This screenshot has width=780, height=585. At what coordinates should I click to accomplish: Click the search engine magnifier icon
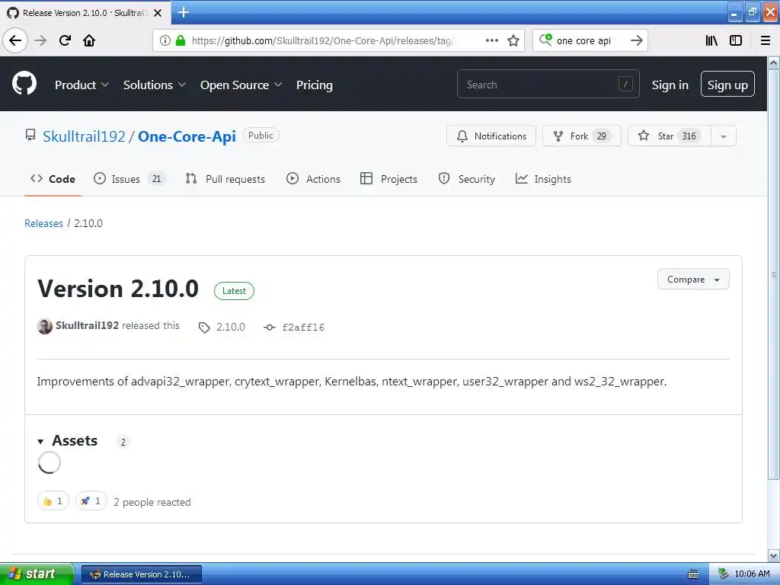point(545,40)
